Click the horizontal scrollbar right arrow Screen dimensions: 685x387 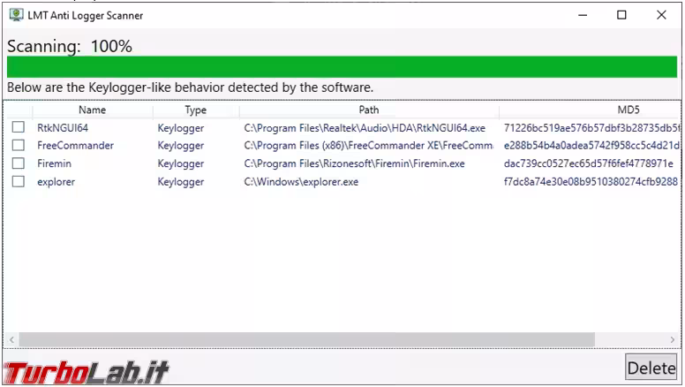[x=673, y=339]
